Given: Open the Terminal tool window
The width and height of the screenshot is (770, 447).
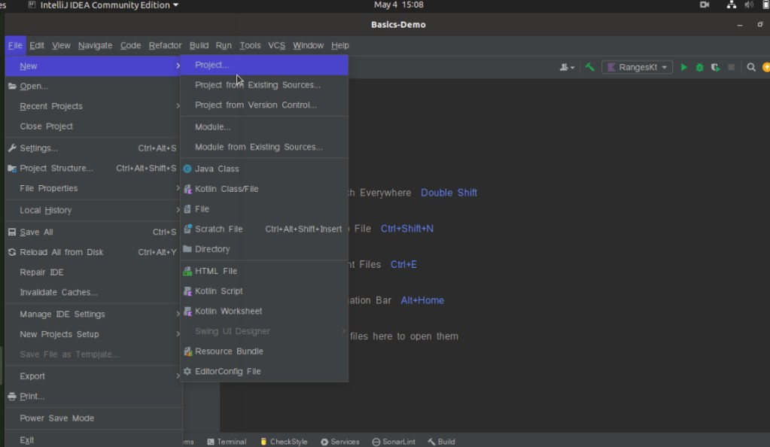Looking at the screenshot, I should pos(227,442).
